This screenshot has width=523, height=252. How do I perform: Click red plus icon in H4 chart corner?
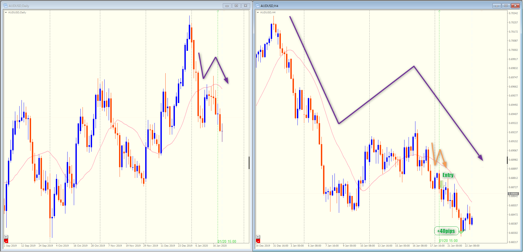pos(258,241)
